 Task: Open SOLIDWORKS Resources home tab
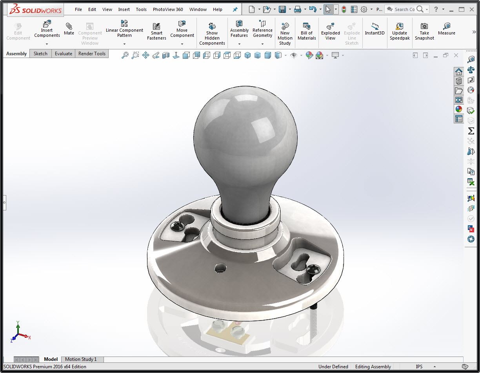coord(459,72)
